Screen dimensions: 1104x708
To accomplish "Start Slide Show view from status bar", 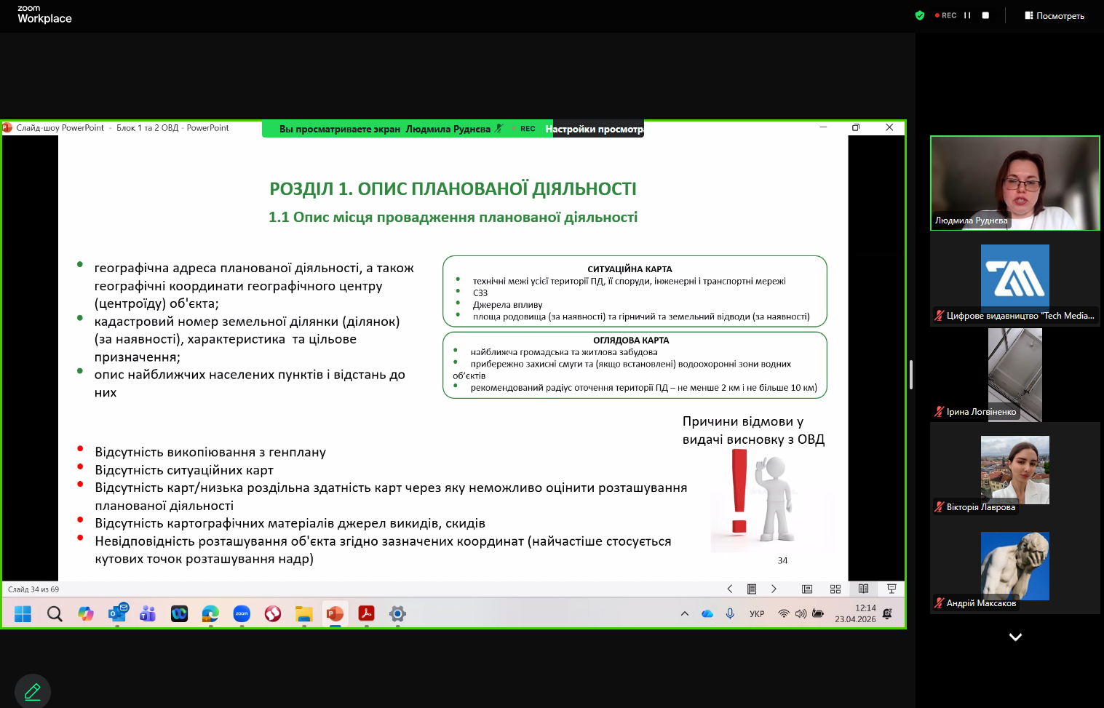I will click(x=891, y=589).
